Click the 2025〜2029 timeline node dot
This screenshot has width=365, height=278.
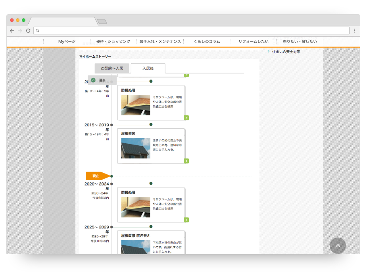pos(111,227)
